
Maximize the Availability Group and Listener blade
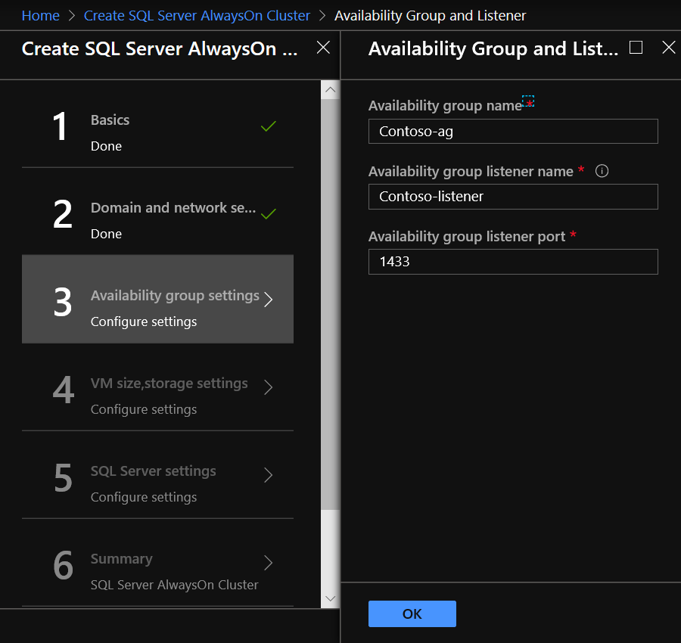point(636,47)
